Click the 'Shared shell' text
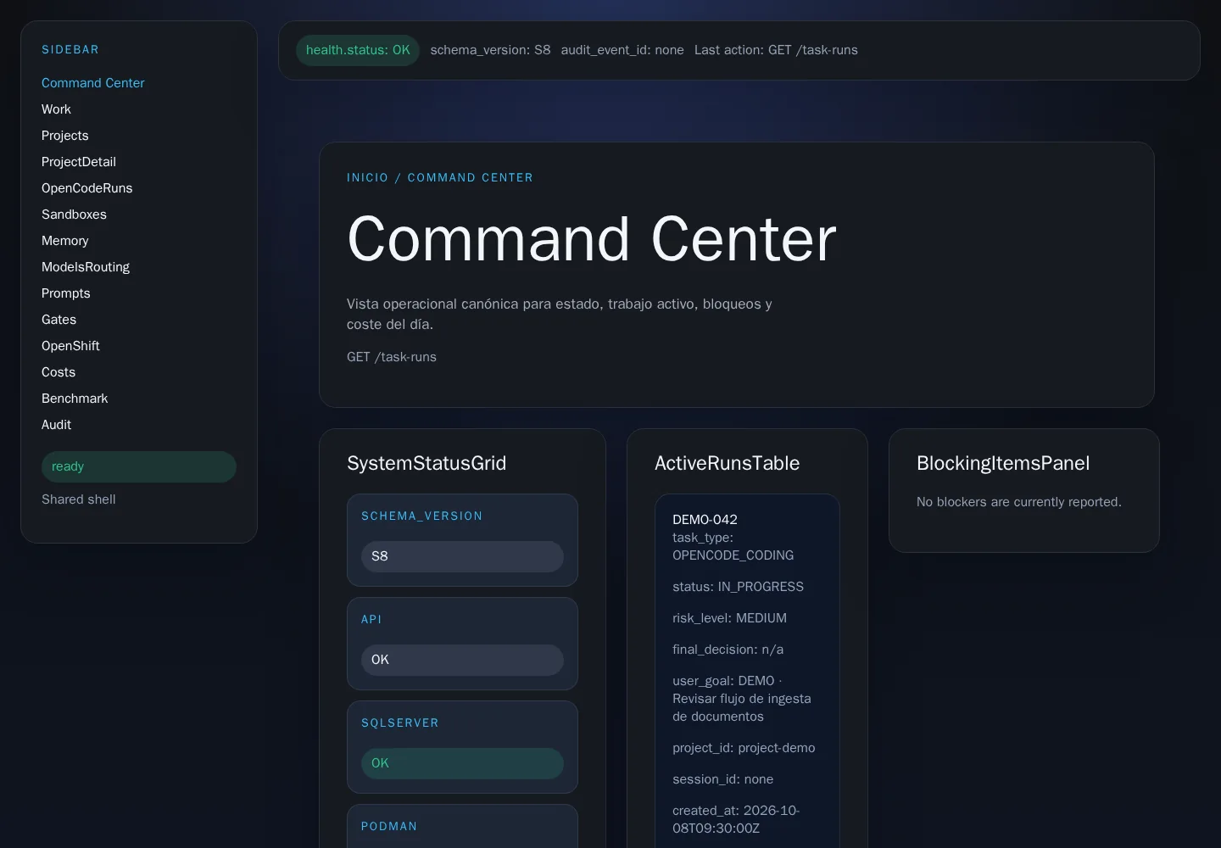Image resolution: width=1221 pixels, height=848 pixels. click(78, 499)
